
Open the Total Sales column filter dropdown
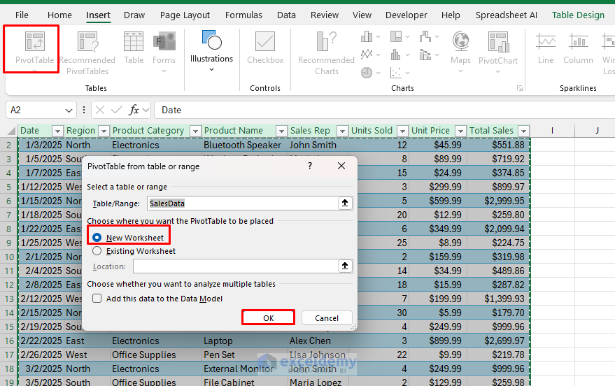tap(523, 131)
